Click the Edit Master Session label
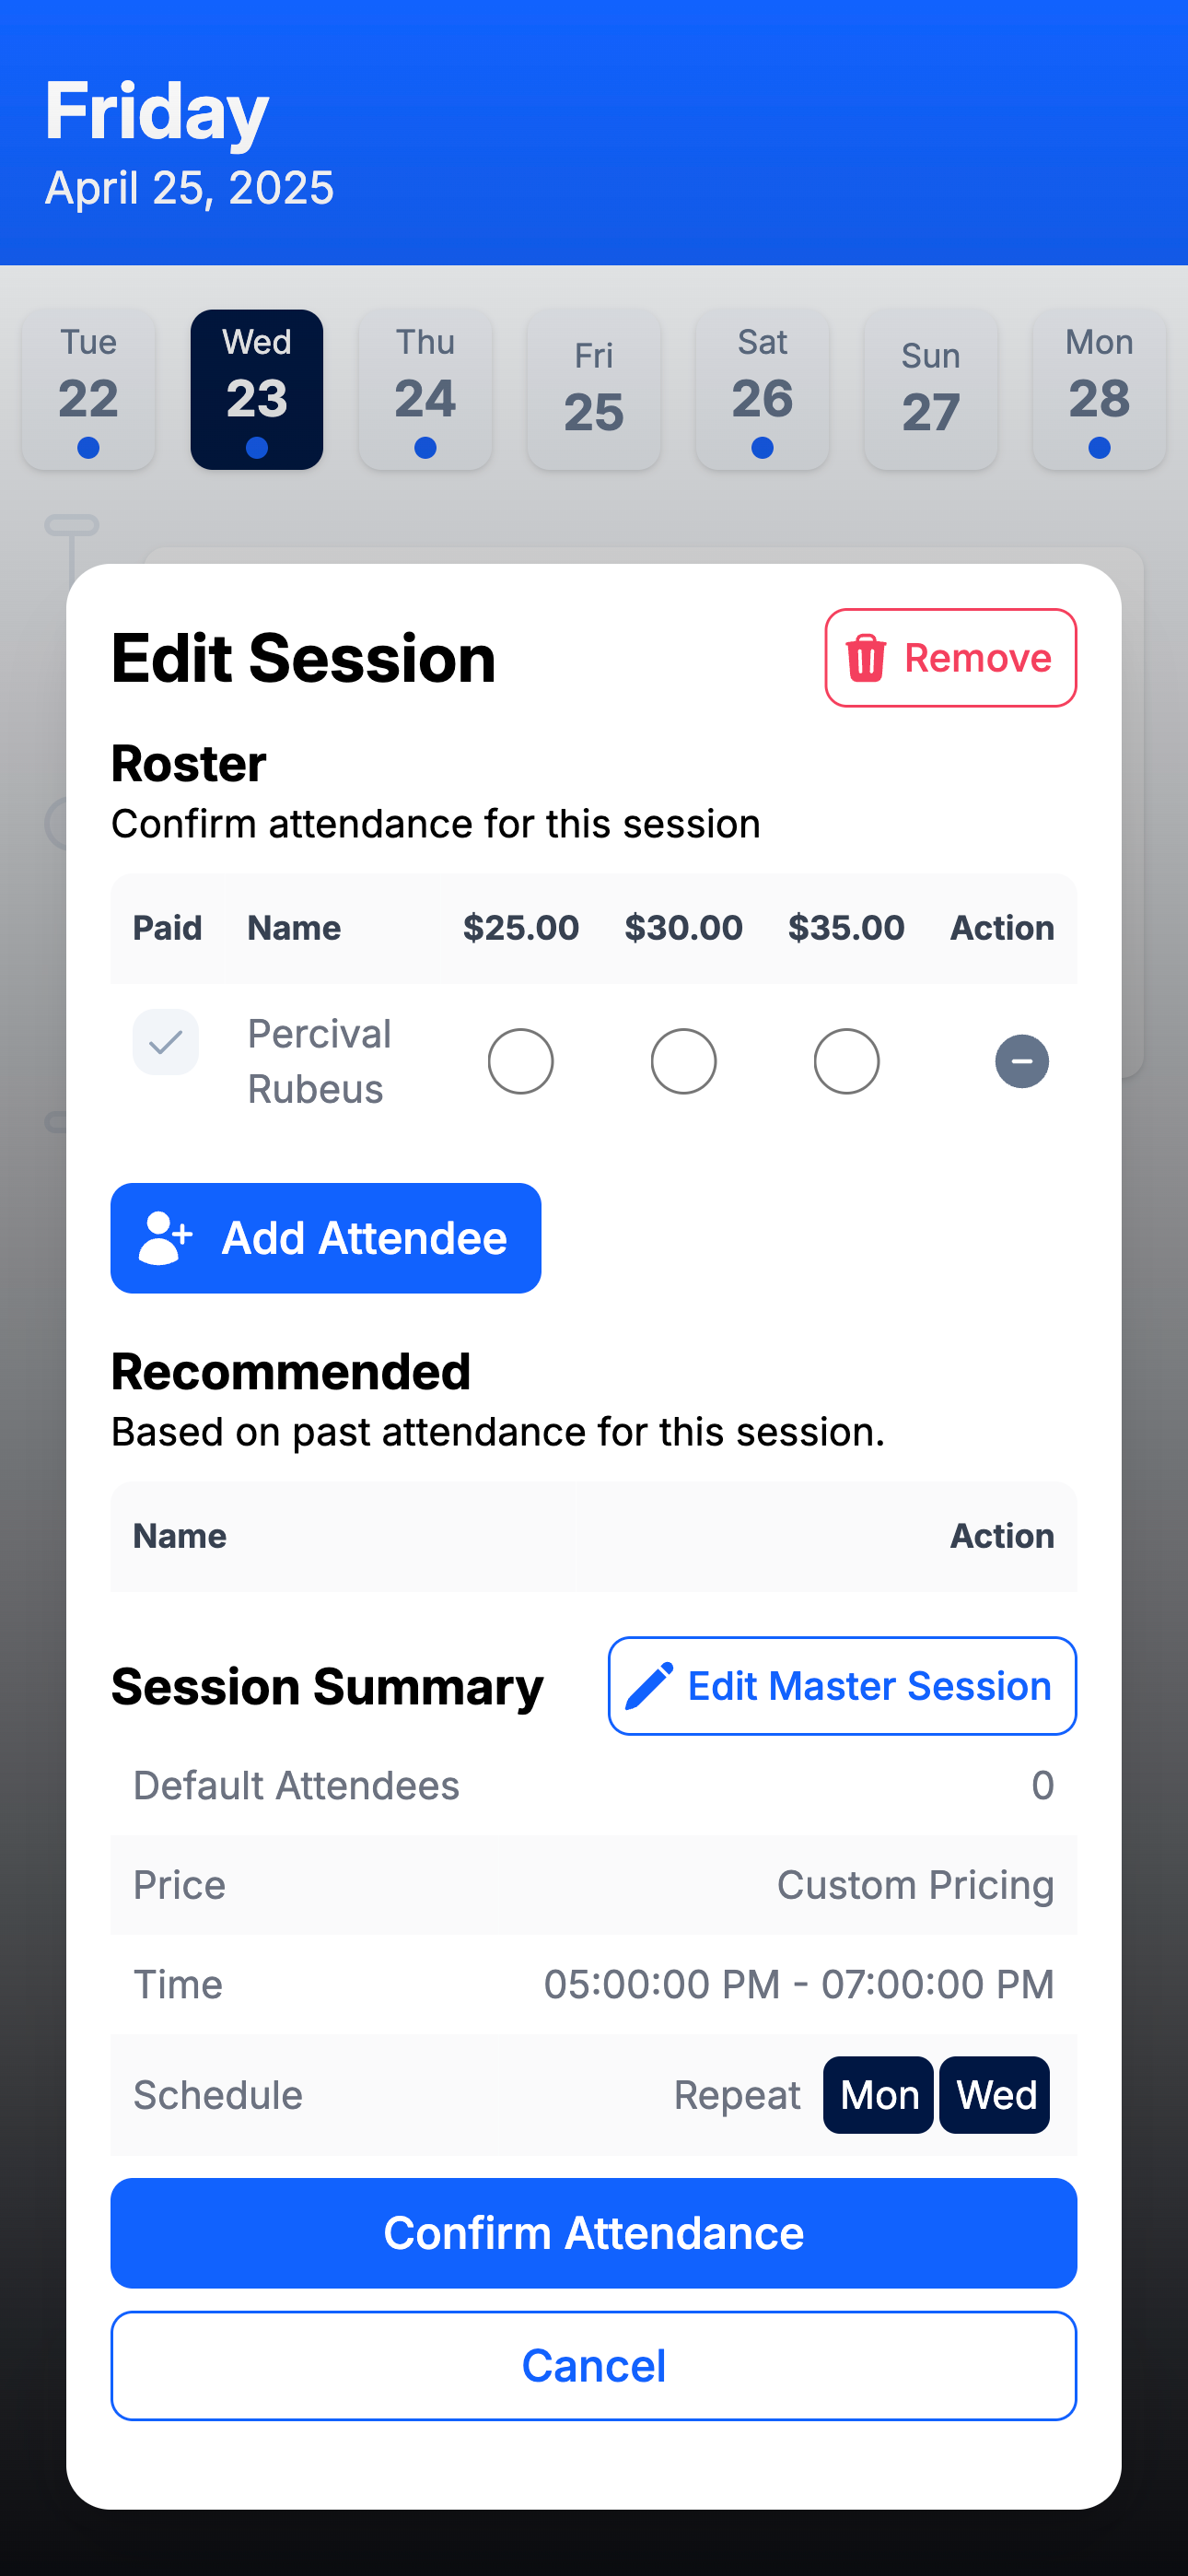 coord(869,1686)
